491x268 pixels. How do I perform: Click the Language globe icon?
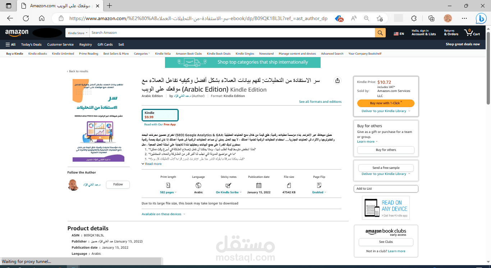pos(198,185)
